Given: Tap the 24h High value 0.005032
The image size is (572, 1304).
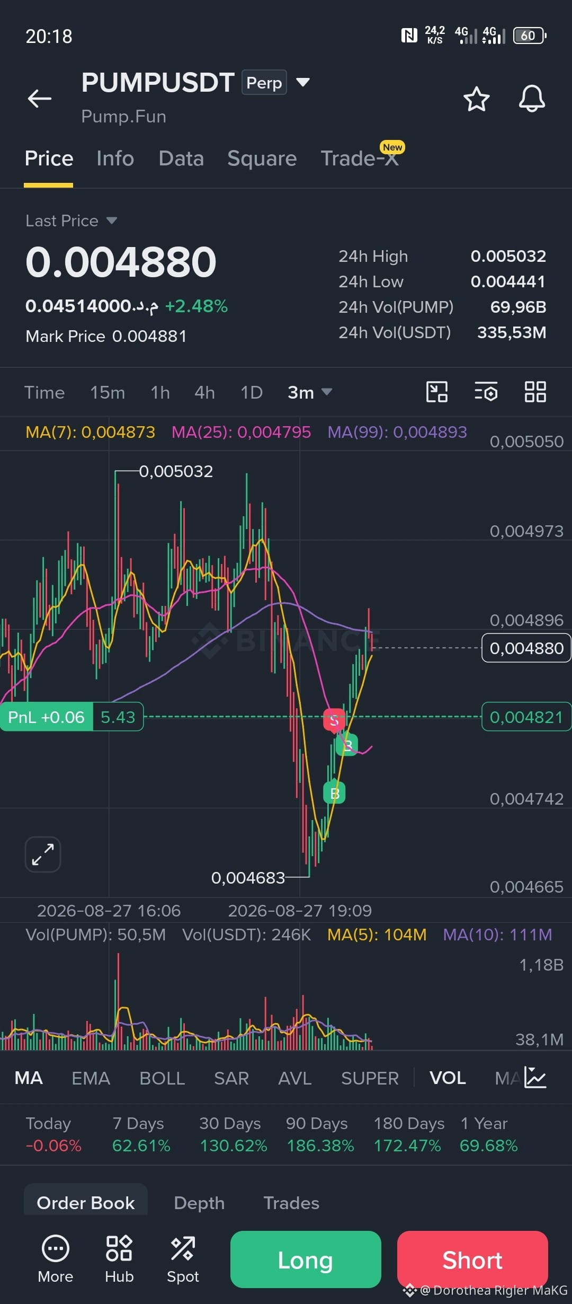Looking at the screenshot, I should [x=508, y=256].
